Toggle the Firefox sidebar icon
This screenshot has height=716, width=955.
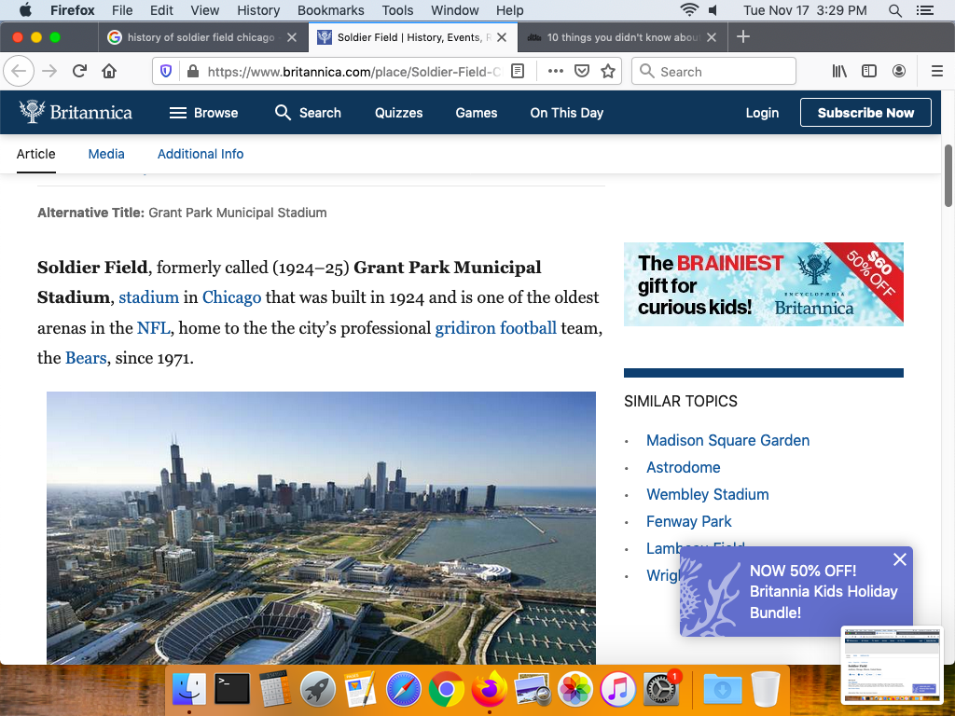click(869, 72)
